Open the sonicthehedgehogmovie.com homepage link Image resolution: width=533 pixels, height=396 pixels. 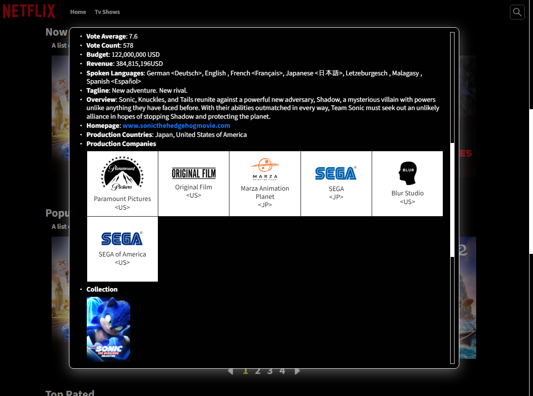click(176, 126)
